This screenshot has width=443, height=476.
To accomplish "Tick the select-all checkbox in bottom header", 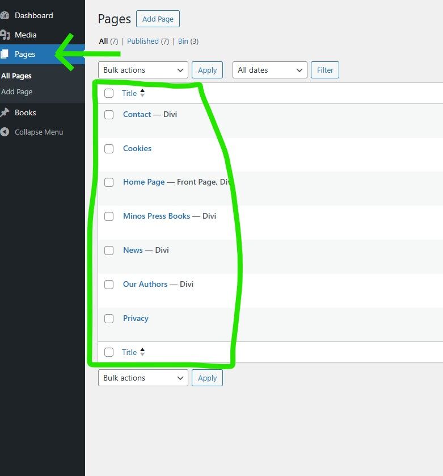I will click(x=109, y=352).
